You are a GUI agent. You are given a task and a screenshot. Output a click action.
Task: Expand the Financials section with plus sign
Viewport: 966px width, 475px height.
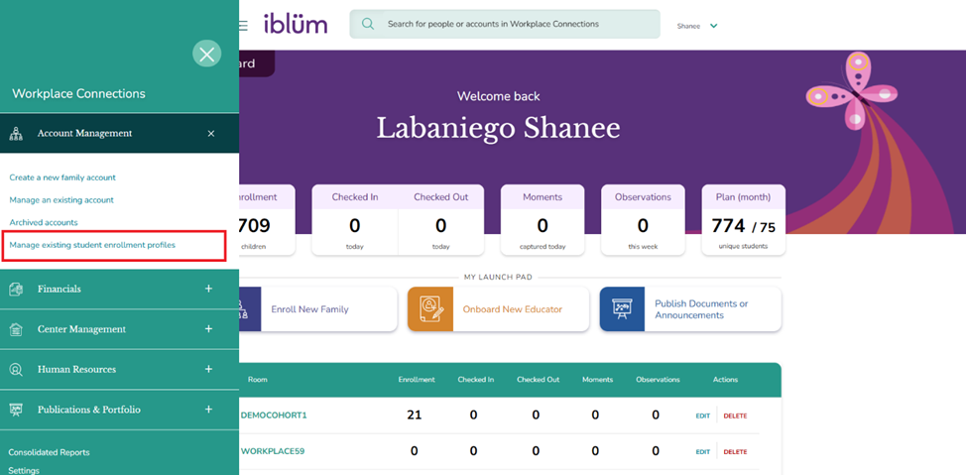coord(208,289)
